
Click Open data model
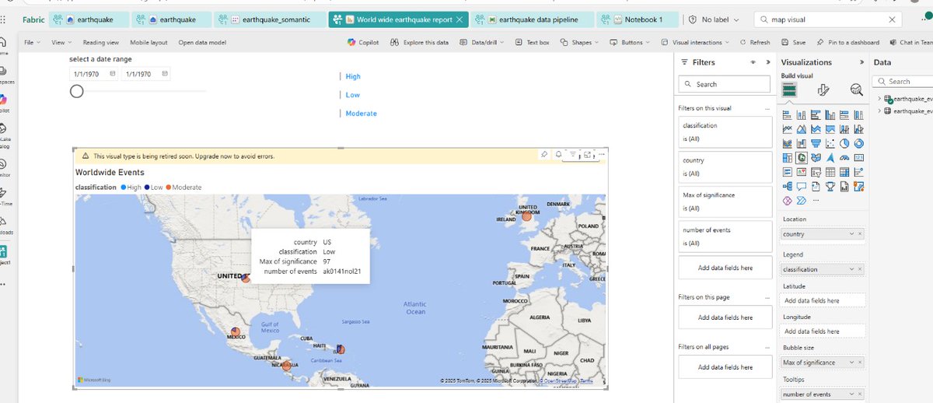click(202, 43)
